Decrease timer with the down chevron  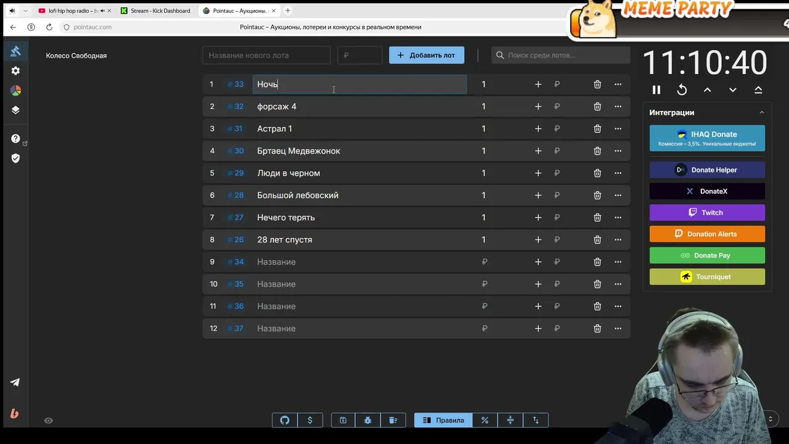coord(733,90)
